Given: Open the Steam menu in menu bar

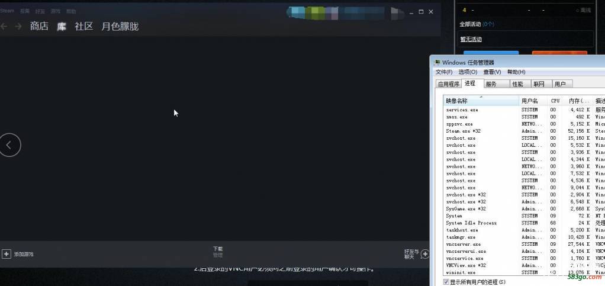Looking at the screenshot, I should (7, 11).
